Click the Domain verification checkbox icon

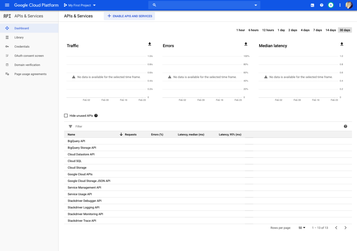(x=7, y=65)
